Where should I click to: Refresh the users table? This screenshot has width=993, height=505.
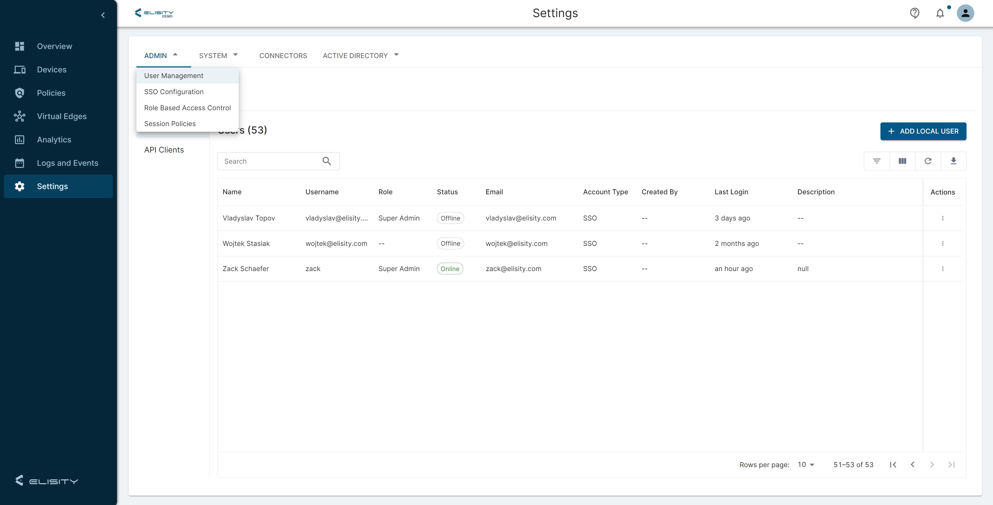(928, 161)
